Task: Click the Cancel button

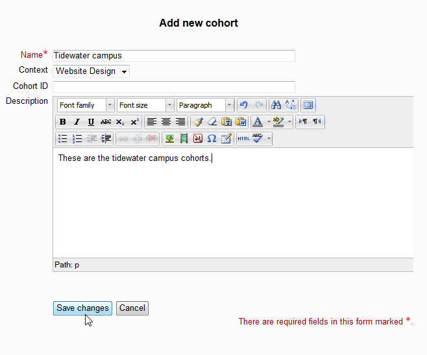Action: point(132,308)
